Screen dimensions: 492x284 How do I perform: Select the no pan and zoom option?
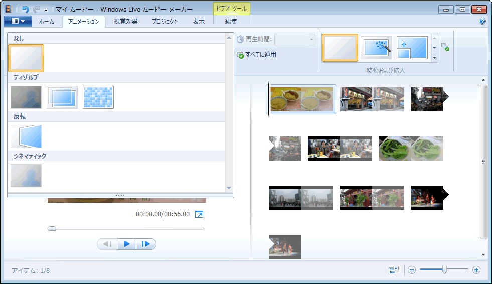tap(340, 48)
